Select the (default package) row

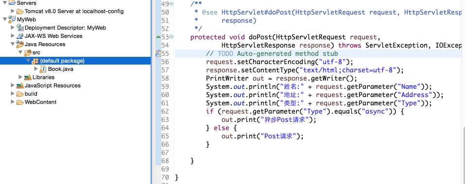[75, 61]
